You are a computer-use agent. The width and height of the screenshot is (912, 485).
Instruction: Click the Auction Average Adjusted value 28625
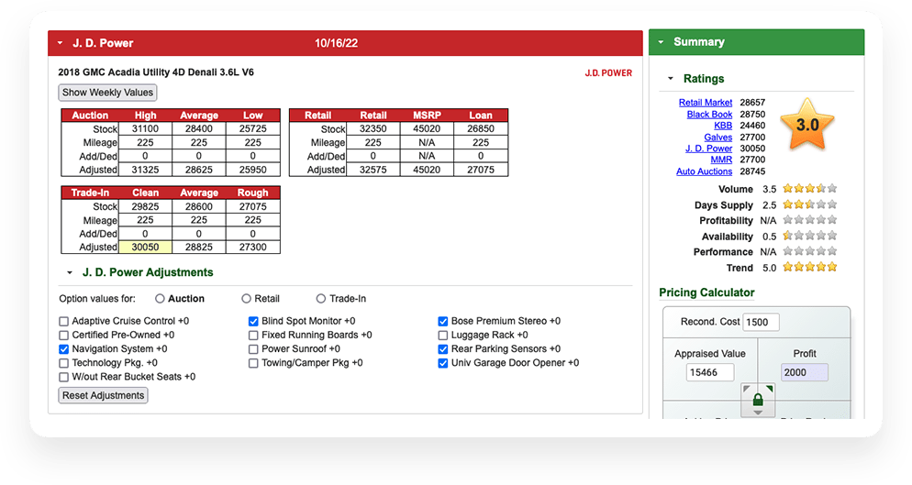coord(199,170)
